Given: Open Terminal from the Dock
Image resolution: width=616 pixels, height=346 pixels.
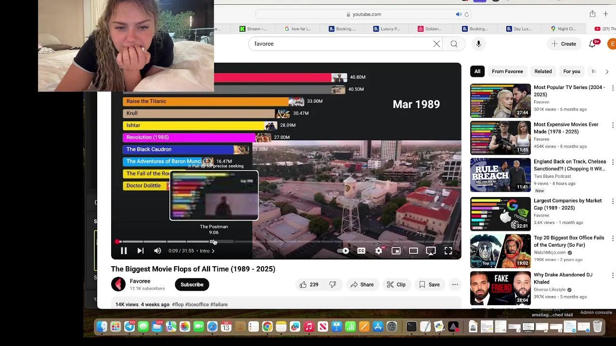Looking at the screenshot, I should [411, 327].
